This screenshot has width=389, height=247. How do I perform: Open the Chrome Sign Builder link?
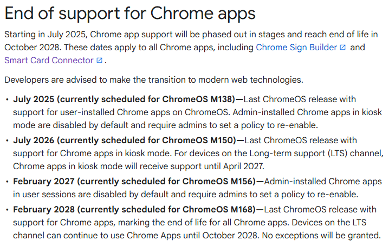pos(296,47)
